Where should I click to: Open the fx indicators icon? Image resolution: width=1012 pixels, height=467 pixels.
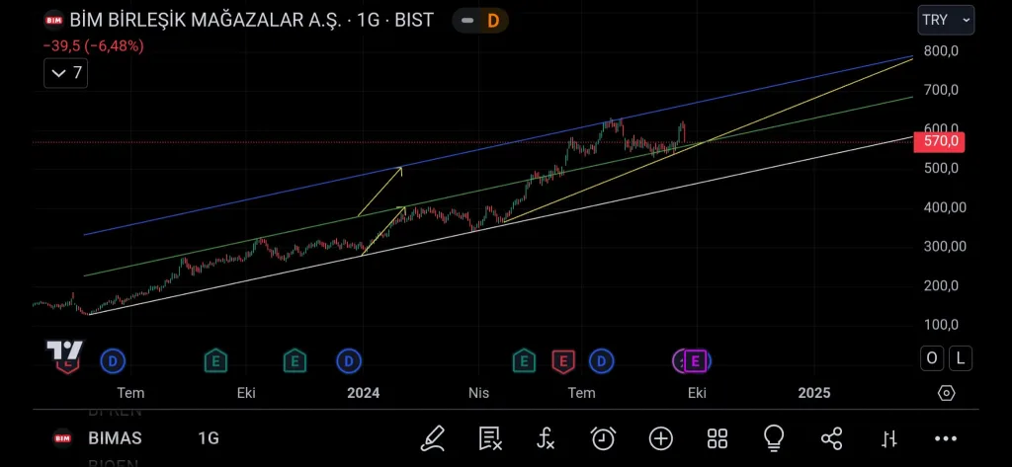(x=546, y=438)
